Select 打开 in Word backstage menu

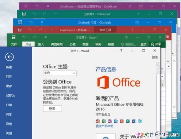pyautogui.click(x=9, y=76)
